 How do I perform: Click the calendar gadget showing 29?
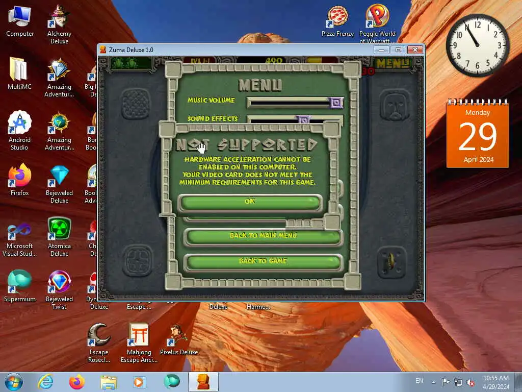click(478, 133)
